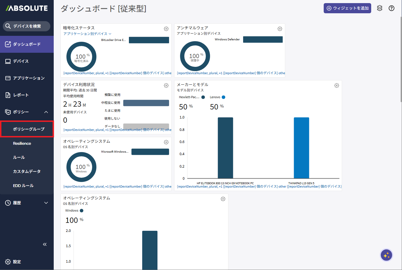Click the ウィジェットを追加 button
The width and height of the screenshot is (402, 270).
point(347,8)
